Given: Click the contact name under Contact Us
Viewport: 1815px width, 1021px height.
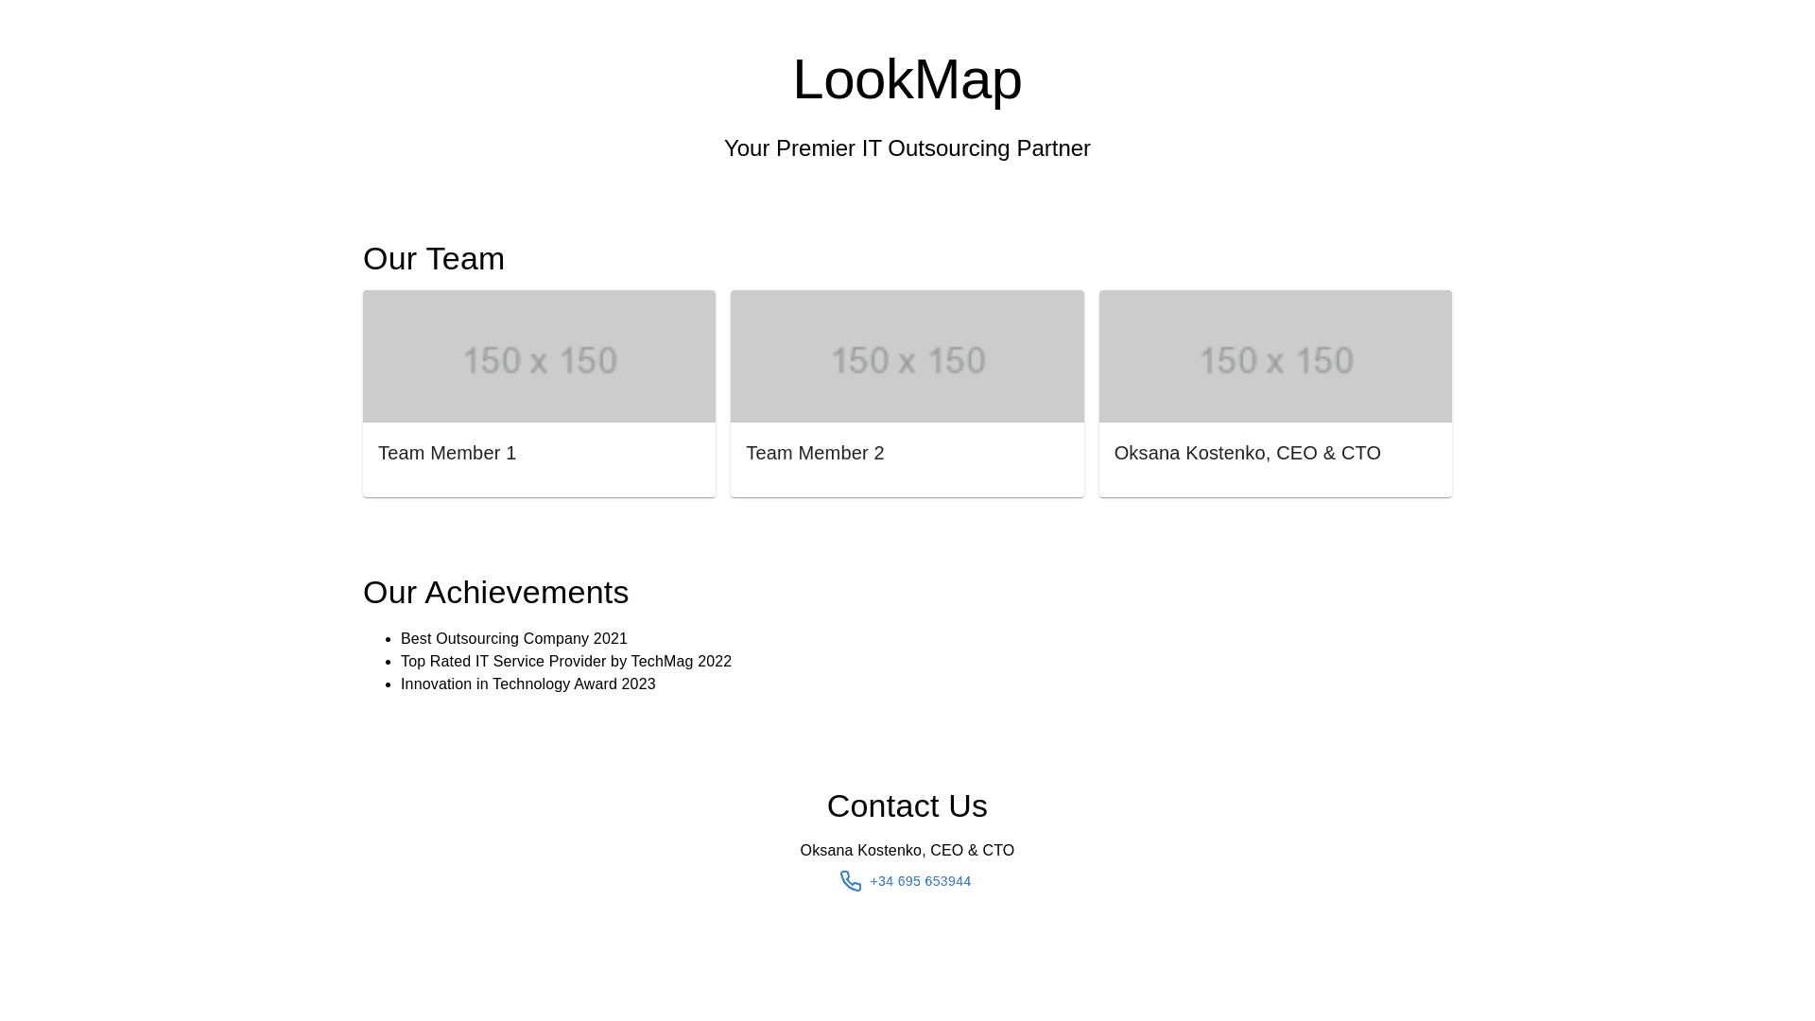Looking at the screenshot, I should coord(907,850).
